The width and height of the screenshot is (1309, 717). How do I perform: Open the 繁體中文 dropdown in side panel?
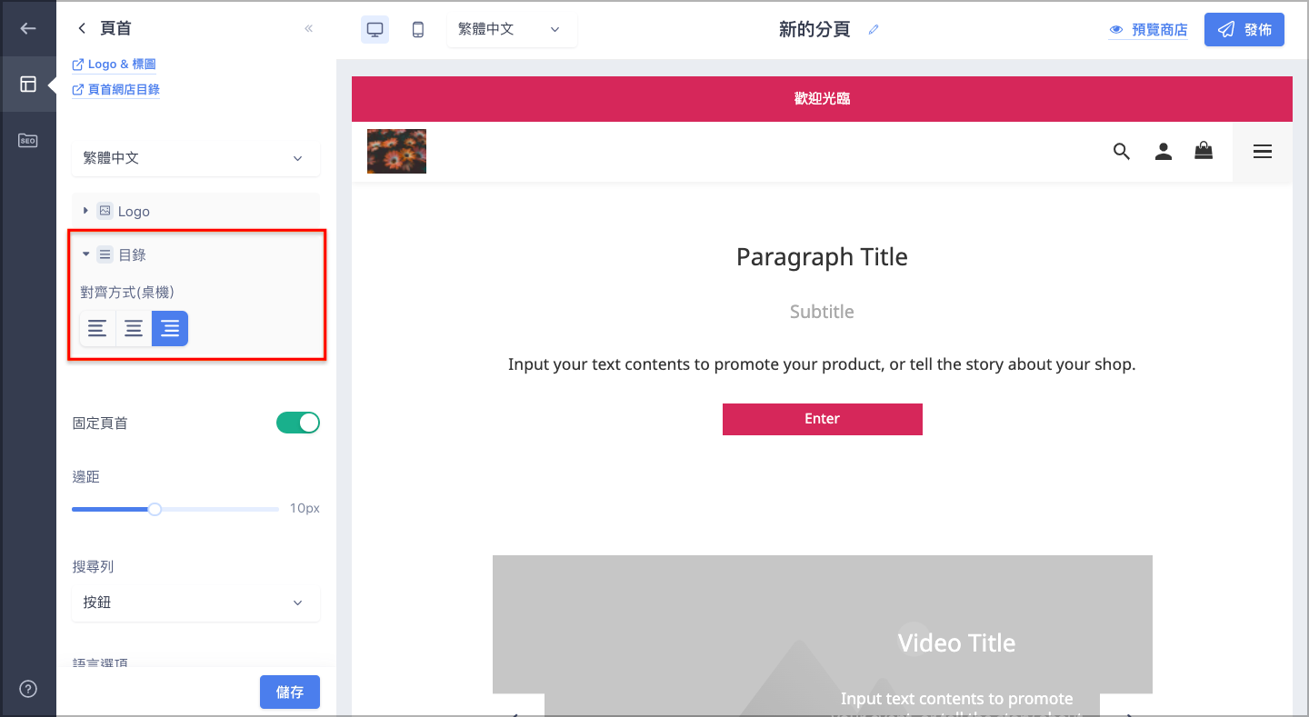(x=195, y=158)
